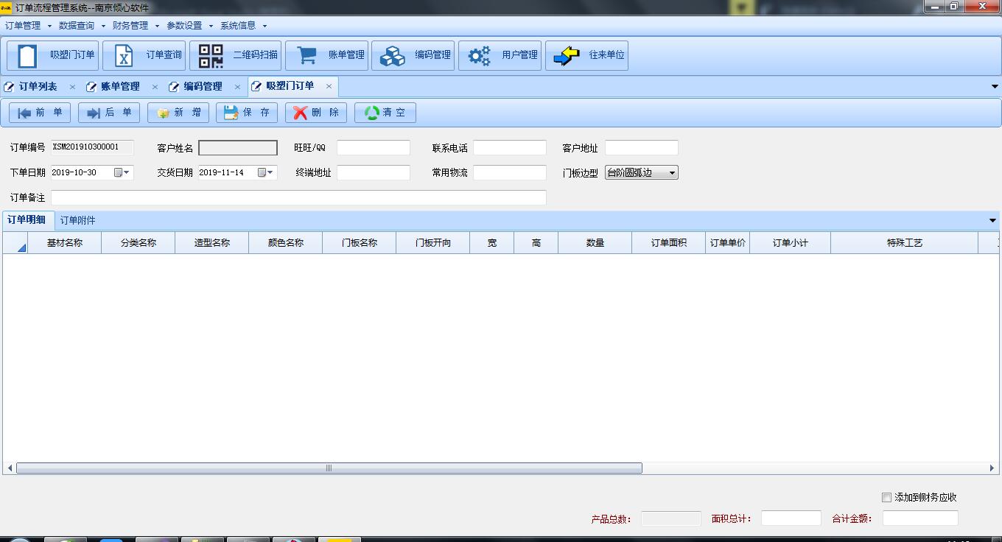Open the 下单日期 date picker
This screenshot has height=542, width=1002.
(126, 173)
